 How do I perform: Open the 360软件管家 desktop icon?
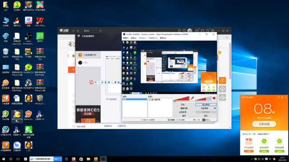pos(40,6)
